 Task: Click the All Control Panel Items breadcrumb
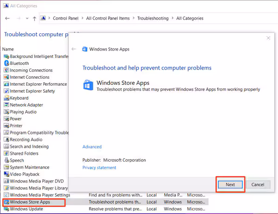108,18
